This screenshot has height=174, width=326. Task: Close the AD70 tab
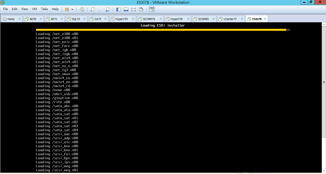click(x=41, y=19)
